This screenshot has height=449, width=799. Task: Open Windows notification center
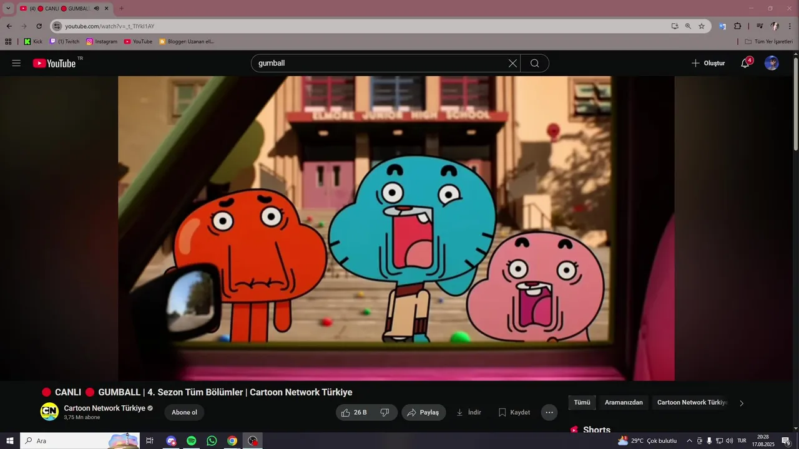pyautogui.click(x=786, y=441)
